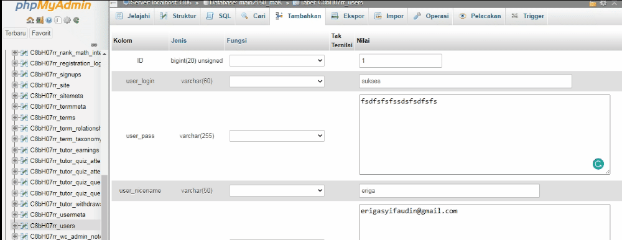Expand the C8bH07rr_usermeta tree node
The image size is (622, 240).
pos(15,215)
